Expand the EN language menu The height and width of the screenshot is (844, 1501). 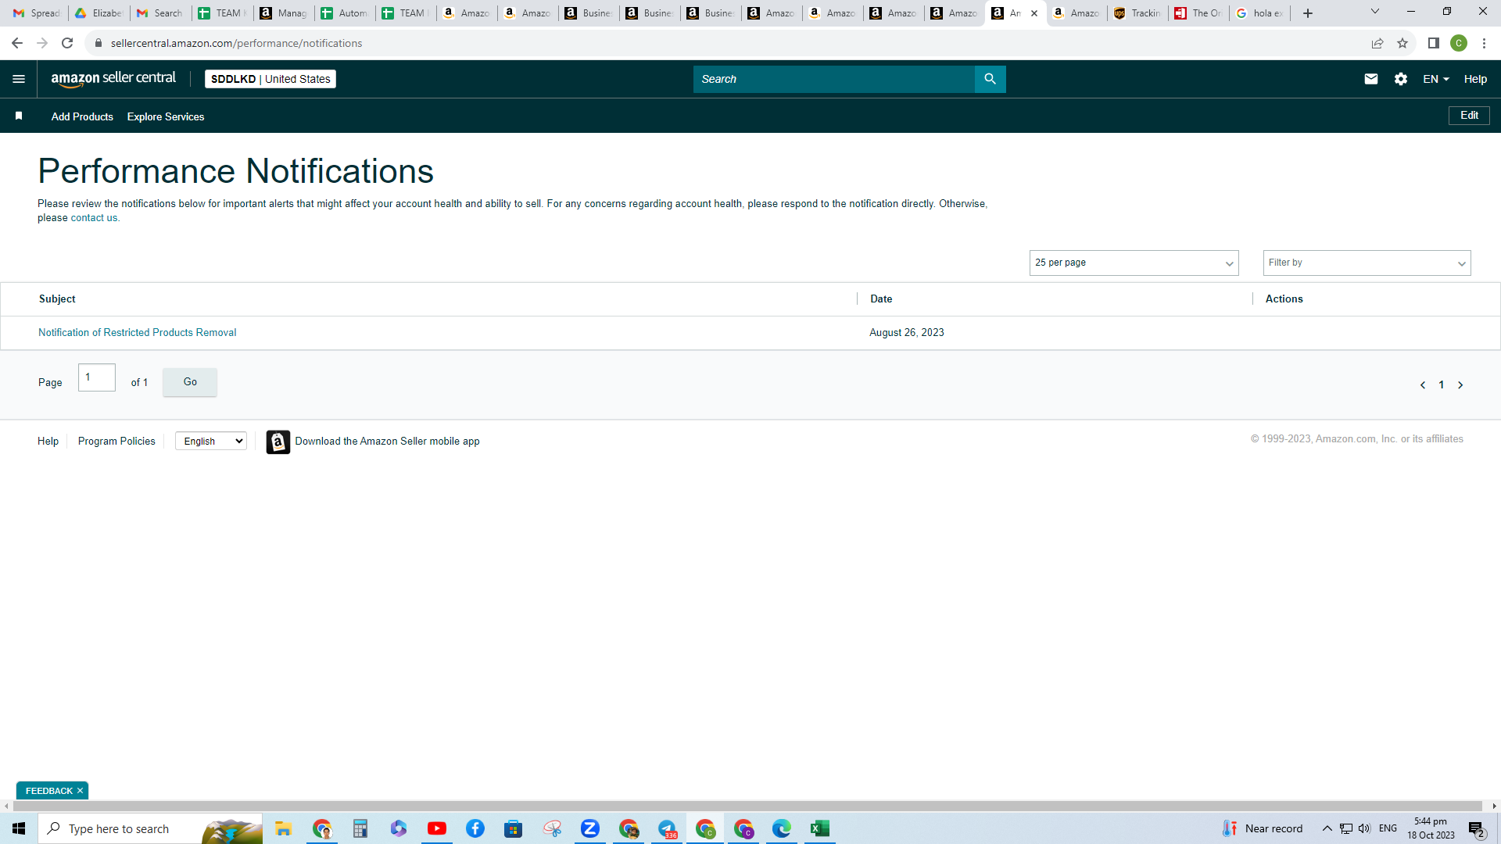point(1436,79)
